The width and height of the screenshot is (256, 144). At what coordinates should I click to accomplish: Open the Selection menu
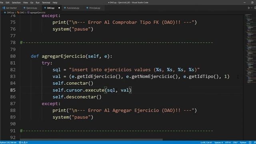(x=16, y=3)
